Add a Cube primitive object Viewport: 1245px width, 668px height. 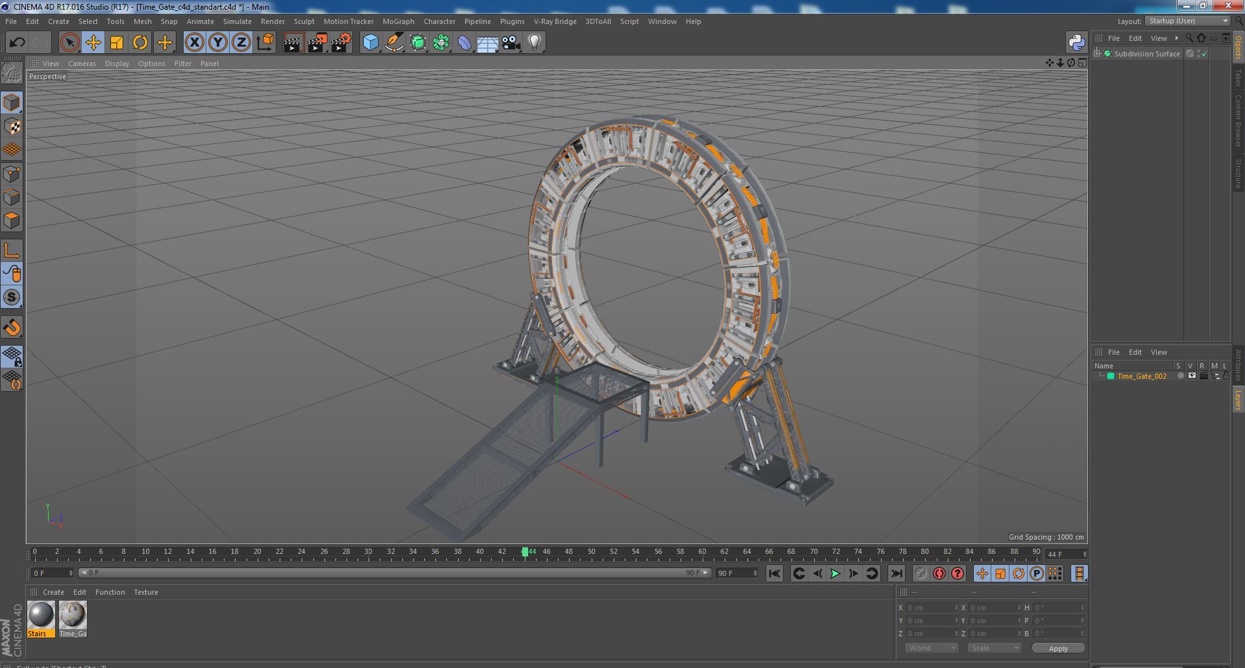click(370, 43)
